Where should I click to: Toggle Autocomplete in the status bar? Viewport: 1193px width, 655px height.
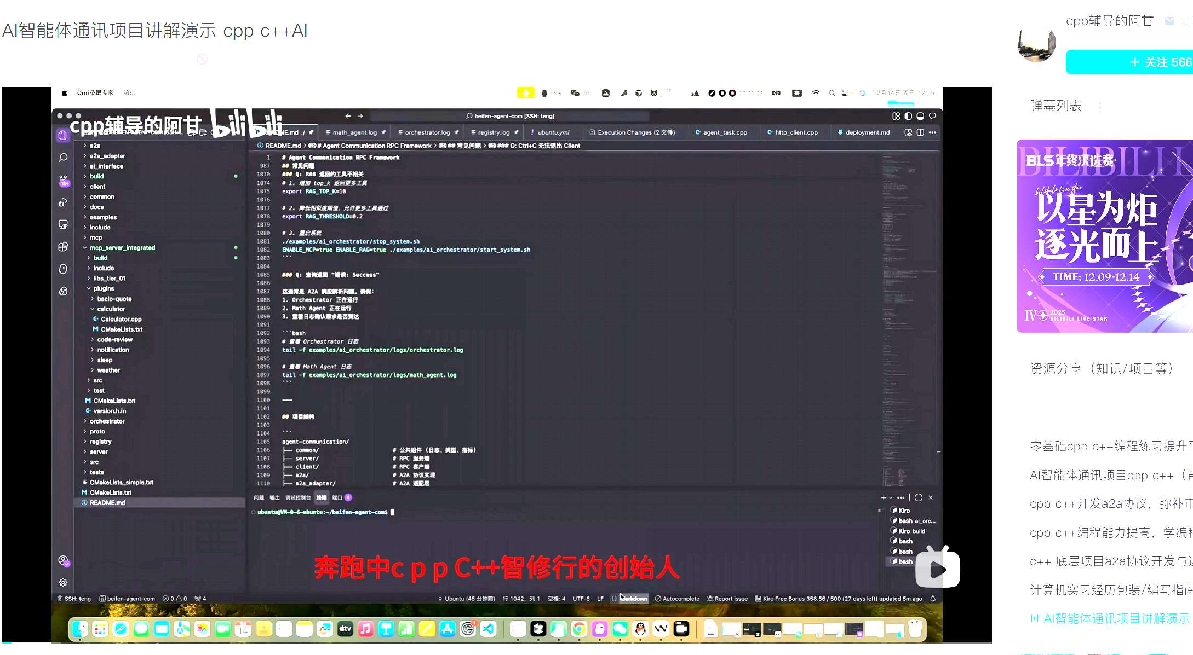677,599
